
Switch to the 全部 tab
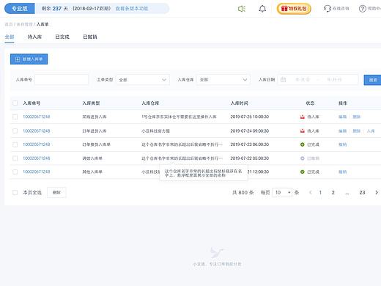click(10, 37)
